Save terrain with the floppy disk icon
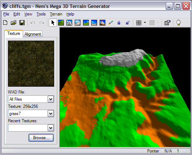The height and width of the screenshot is (155, 192). 22,23
